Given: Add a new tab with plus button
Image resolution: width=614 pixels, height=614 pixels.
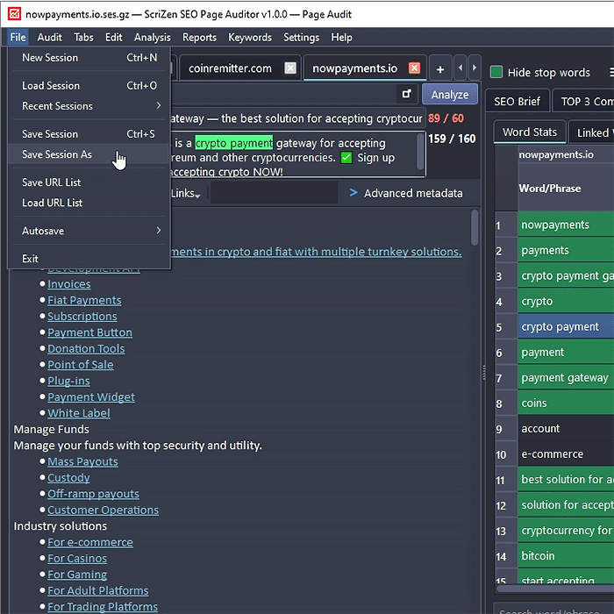Looking at the screenshot, I should pos(440,68).
